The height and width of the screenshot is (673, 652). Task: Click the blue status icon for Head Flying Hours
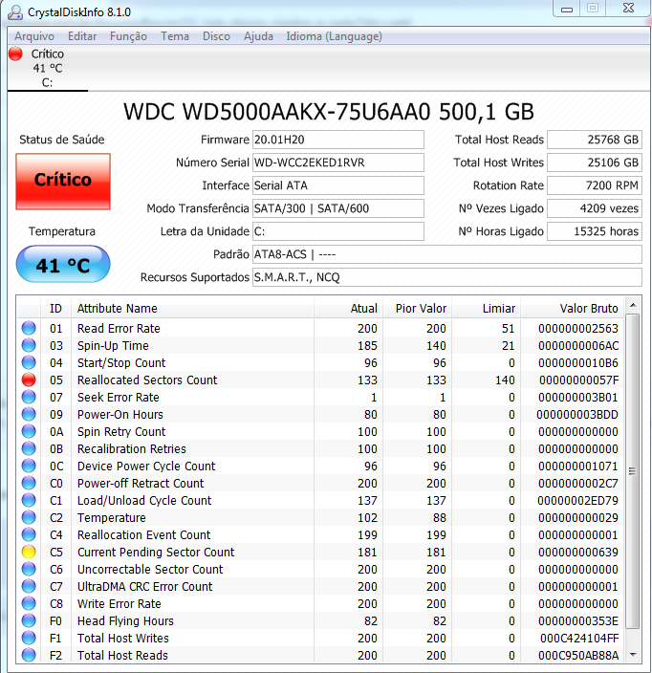pos(29,620)
